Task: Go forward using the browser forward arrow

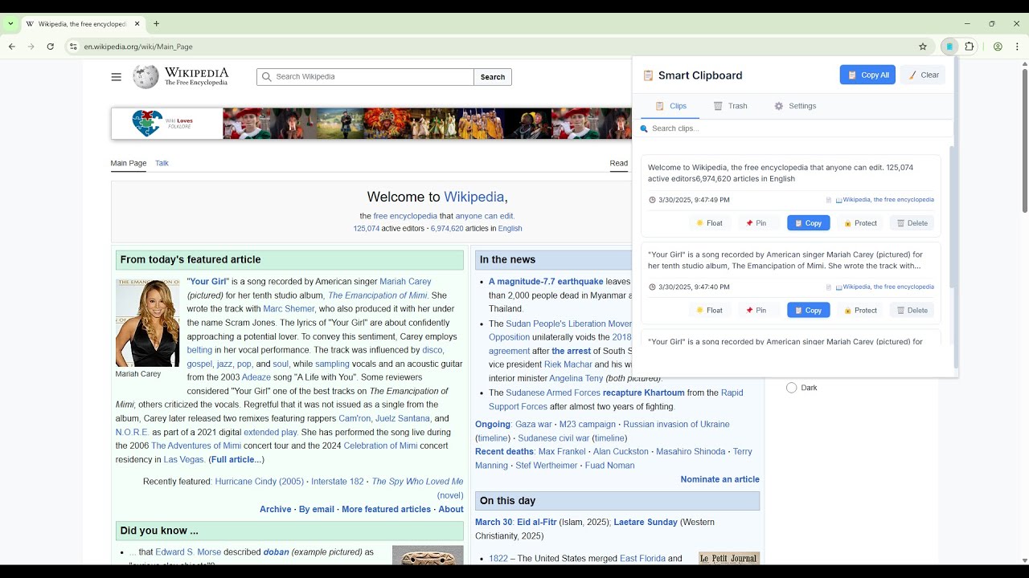Action: (31, 47)
